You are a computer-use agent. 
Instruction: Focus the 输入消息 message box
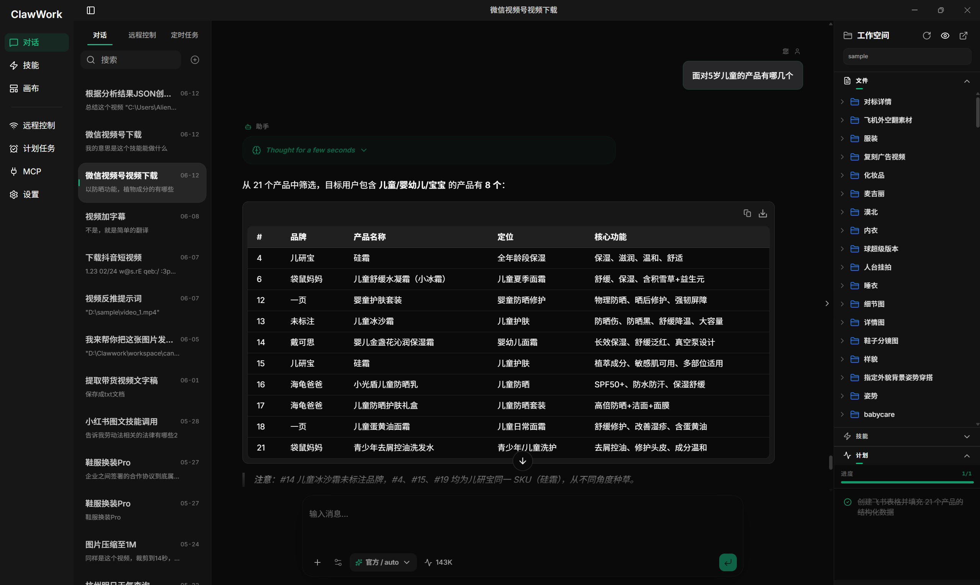pyautogui.click(x=522, y=522)
